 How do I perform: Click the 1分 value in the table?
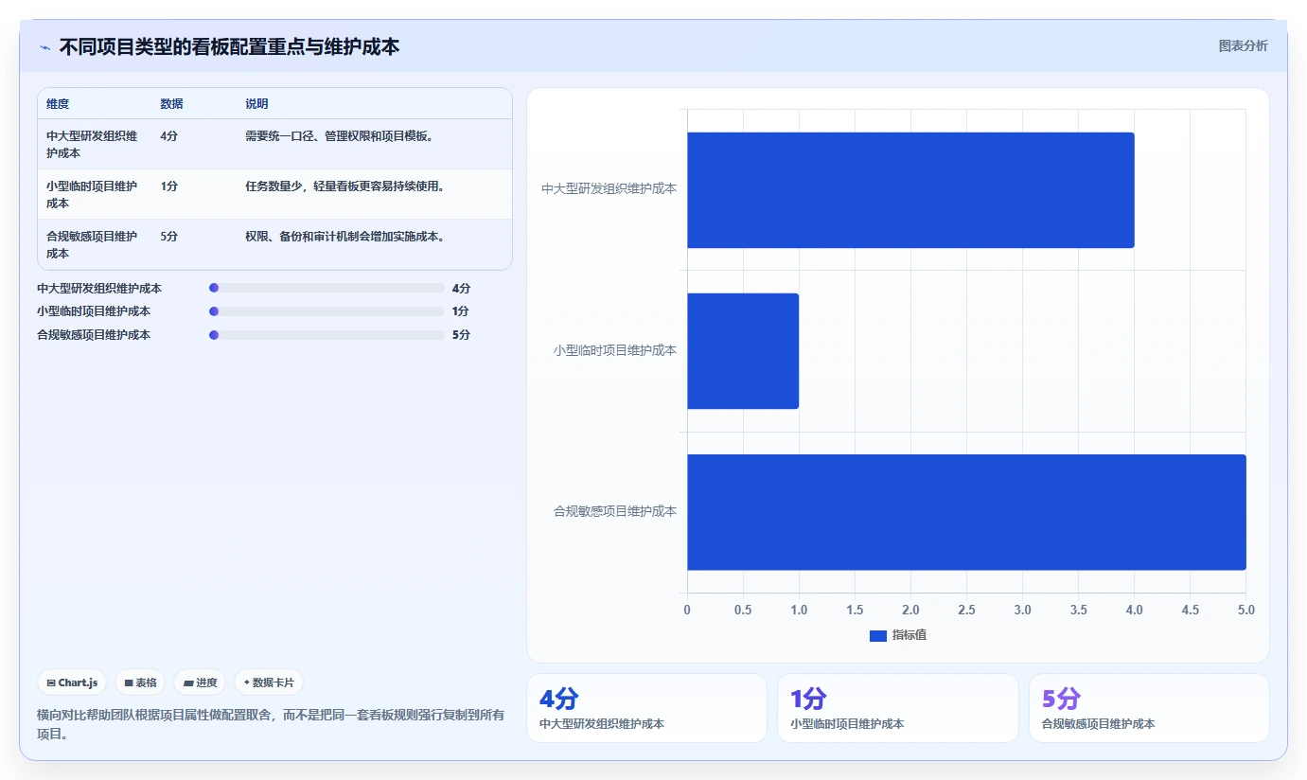tap(169, 186)
